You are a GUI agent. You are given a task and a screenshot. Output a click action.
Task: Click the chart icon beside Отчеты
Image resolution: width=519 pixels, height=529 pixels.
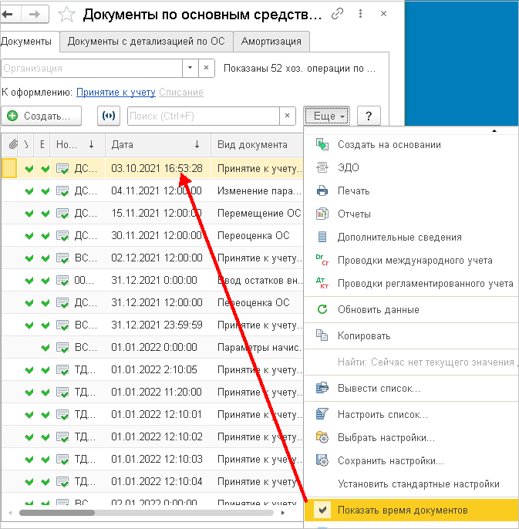(322, 214)
